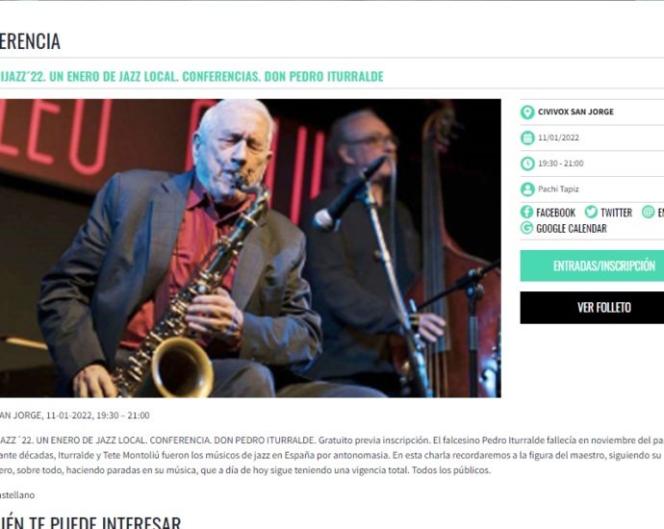This screenshot has width=664, height=529.
Task: Open the Ver Folleto brochure button
Action: click(592, 308)
